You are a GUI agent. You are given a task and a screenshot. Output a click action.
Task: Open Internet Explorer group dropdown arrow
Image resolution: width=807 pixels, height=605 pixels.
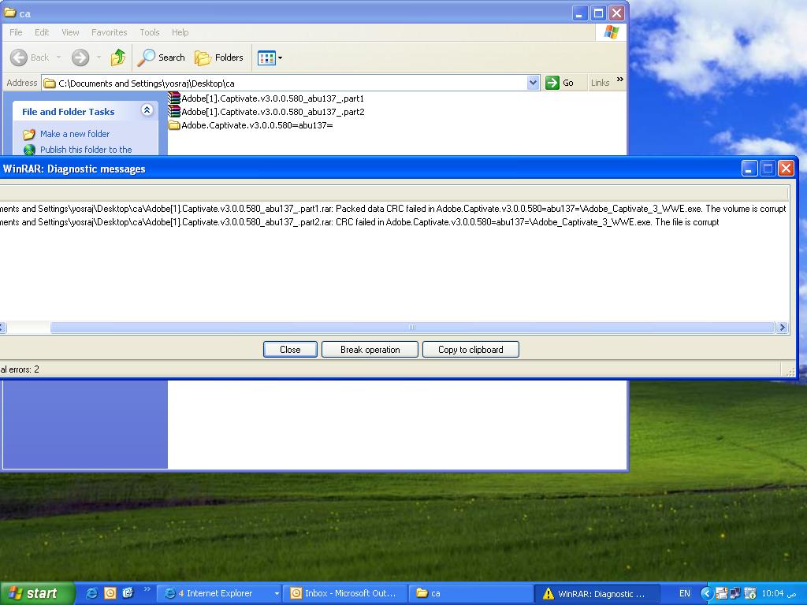[277, 593]
